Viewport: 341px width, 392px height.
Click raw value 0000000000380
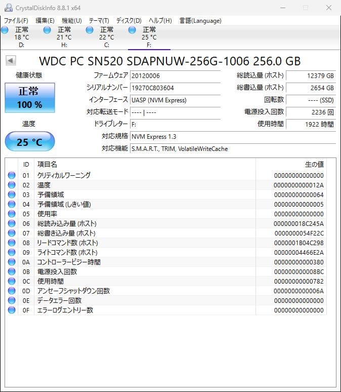point(299,262)
